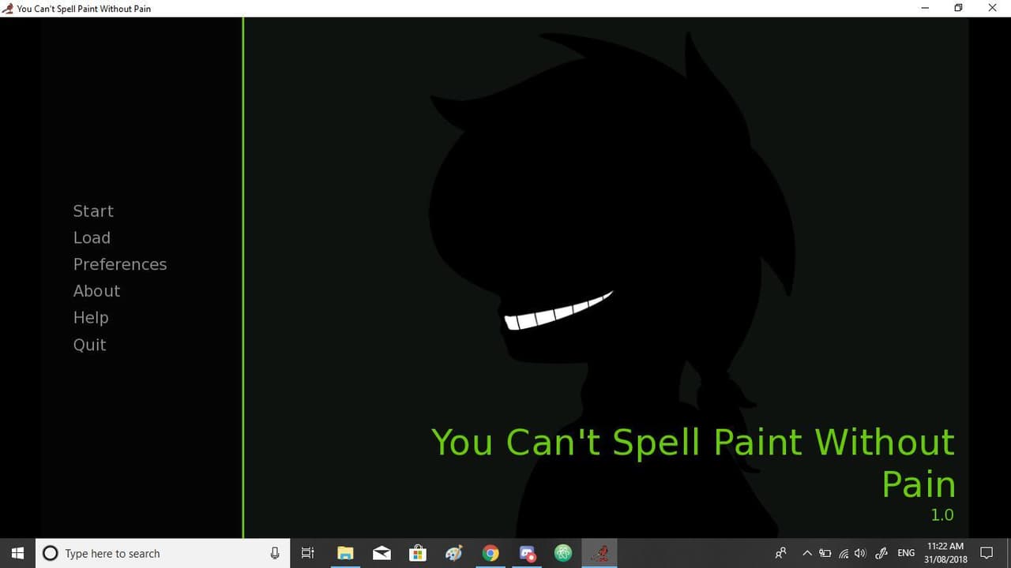
Task: Start a new game
Action: pyautogui.click(x=93, y=211)
